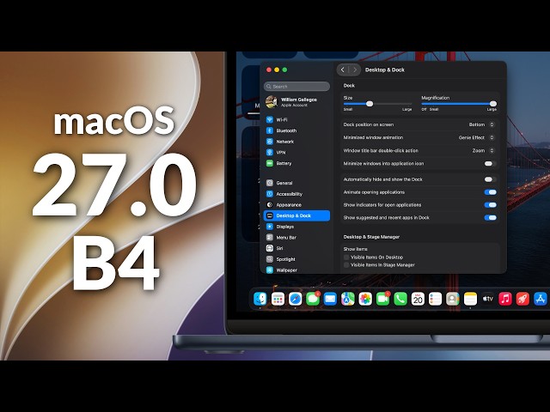The width and height of the screenshot is (550, 412).
Task: Click the Siri icon in settings sidebar
Action: (269, 248)
